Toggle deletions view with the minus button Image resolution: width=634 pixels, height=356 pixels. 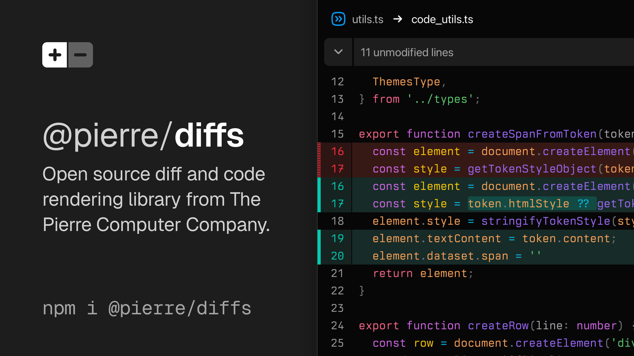[x=80, y=55]
